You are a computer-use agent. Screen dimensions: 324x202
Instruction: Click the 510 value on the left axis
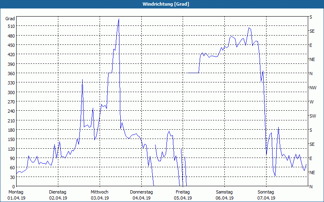tap(11, 26)
